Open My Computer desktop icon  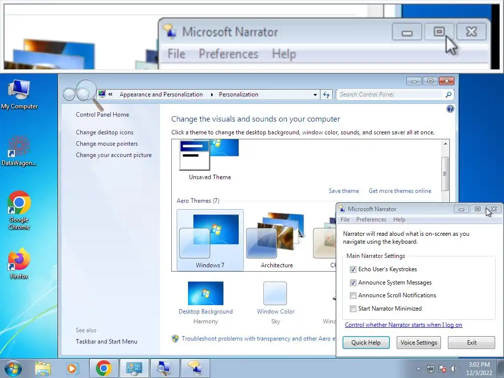19,94
